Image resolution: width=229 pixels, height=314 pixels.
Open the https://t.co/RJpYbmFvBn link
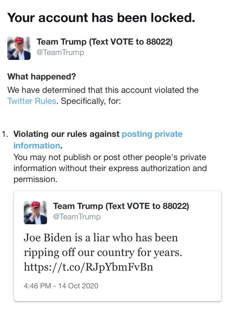89,267
